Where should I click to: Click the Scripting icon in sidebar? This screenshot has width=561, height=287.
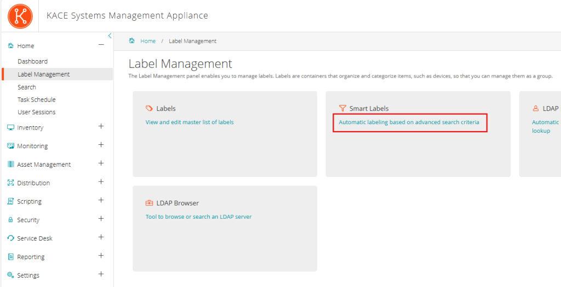coord(10,201)
